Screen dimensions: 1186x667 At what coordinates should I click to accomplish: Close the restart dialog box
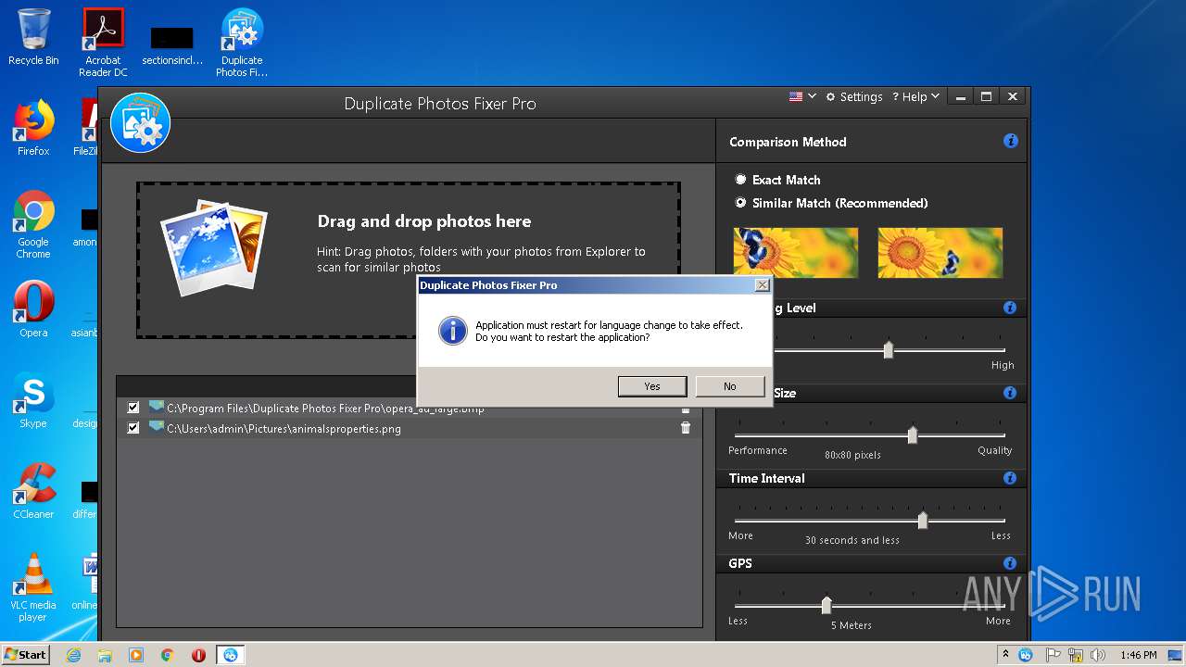coord(762,285)
